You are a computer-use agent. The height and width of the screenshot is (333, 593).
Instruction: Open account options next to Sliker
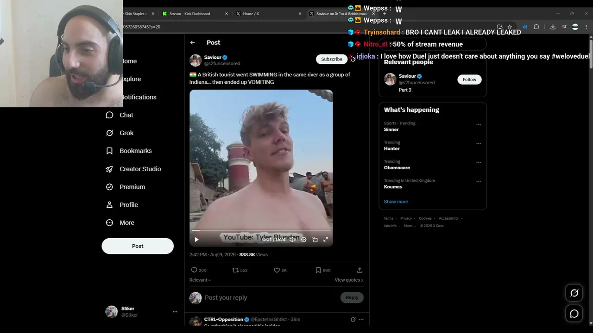(x=175, y=312)
